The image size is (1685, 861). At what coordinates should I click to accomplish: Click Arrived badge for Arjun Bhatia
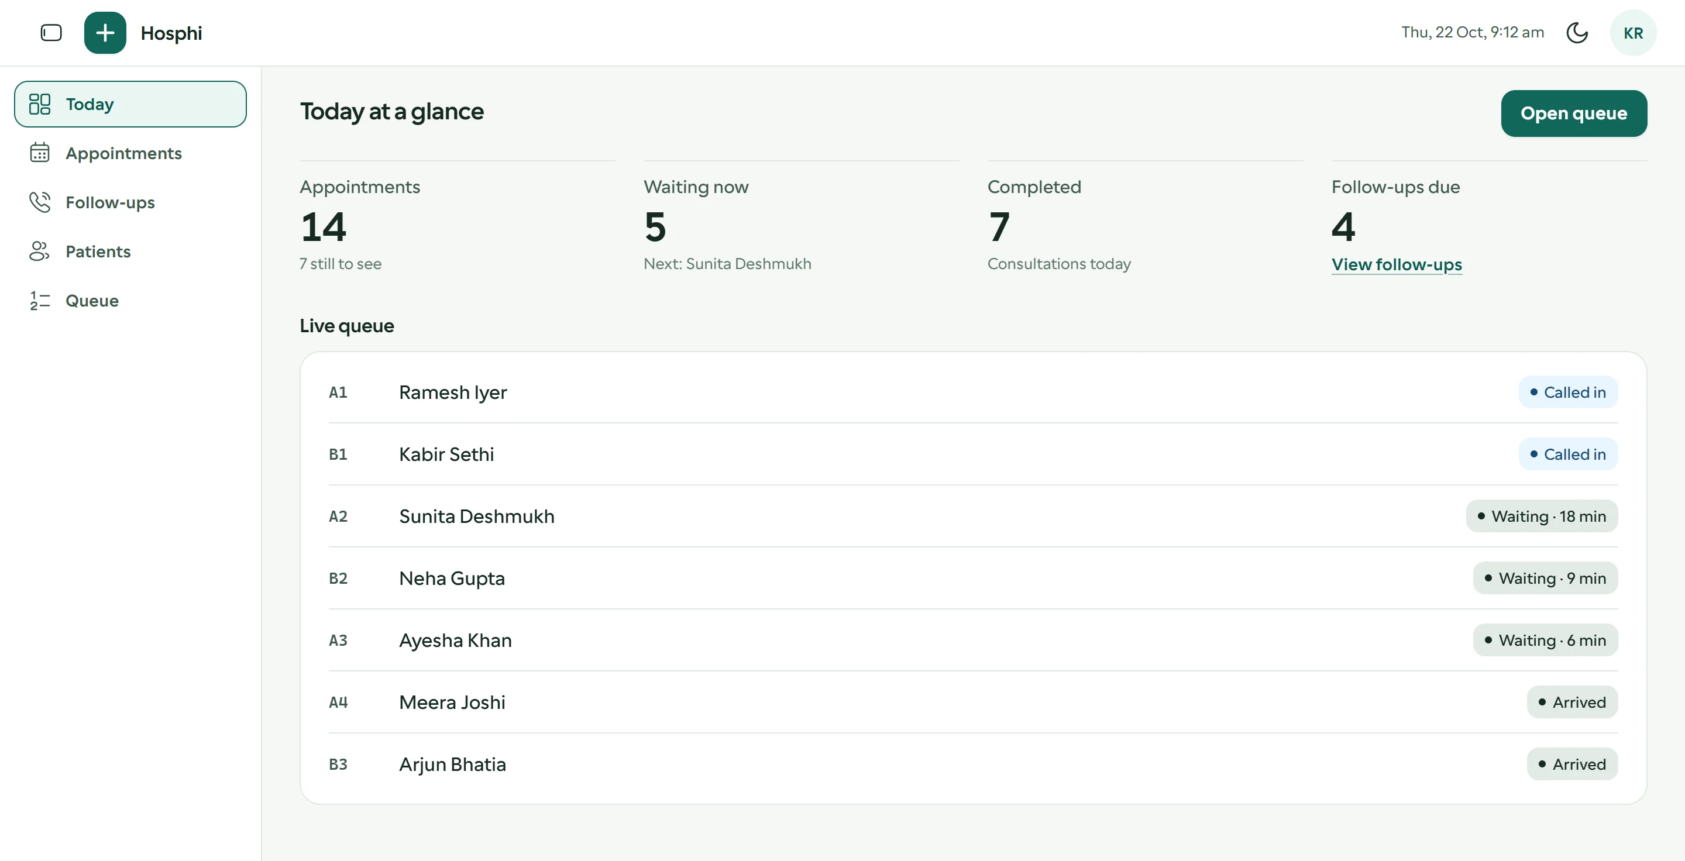click(1572, 763)
